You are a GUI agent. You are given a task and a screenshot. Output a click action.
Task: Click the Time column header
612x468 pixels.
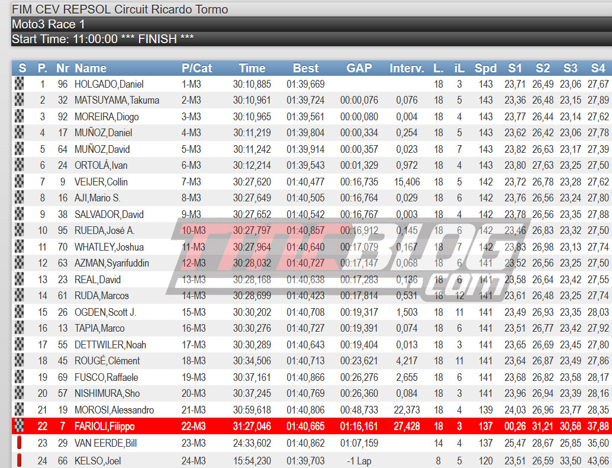tap(252, 68)
